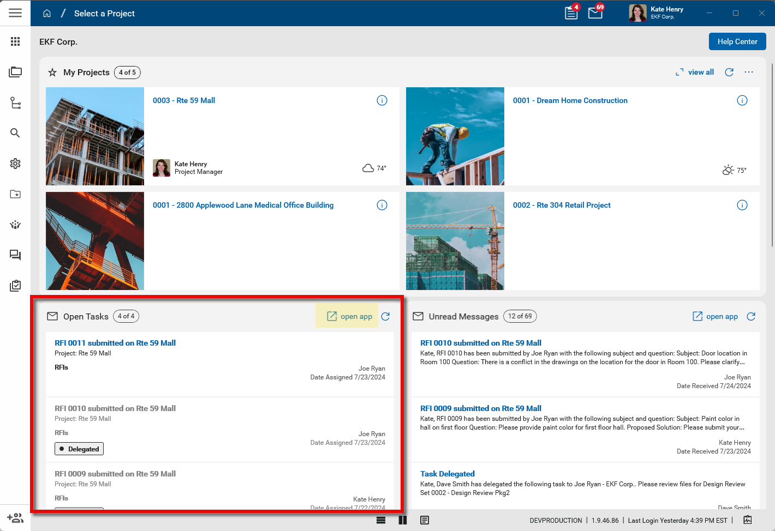Image resolution: width=775 pixels, height=531 pixels.
Task: Open settings gear in left sidebar
Action: pyautogui.click(x=15, y=164)
